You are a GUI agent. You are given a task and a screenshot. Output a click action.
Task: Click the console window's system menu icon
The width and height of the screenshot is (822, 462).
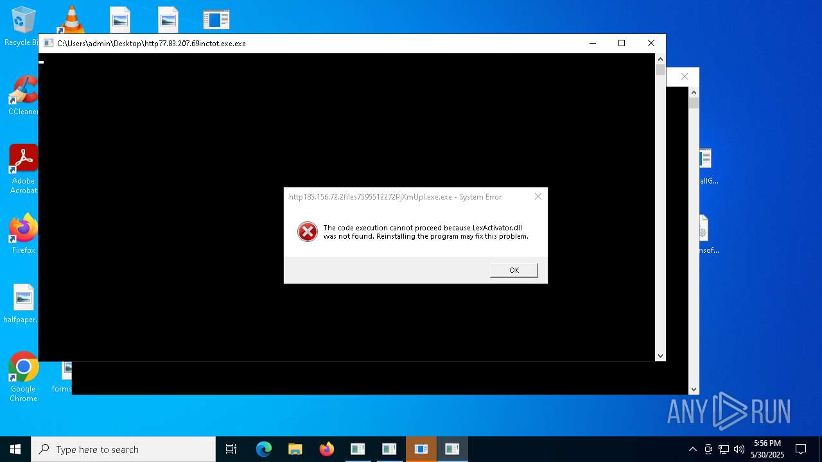pos(48,43)
